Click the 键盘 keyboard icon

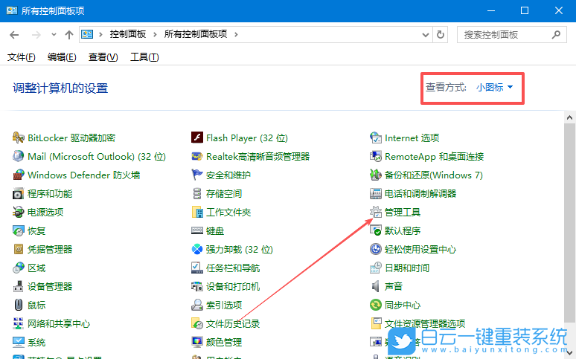coord(197,230)
